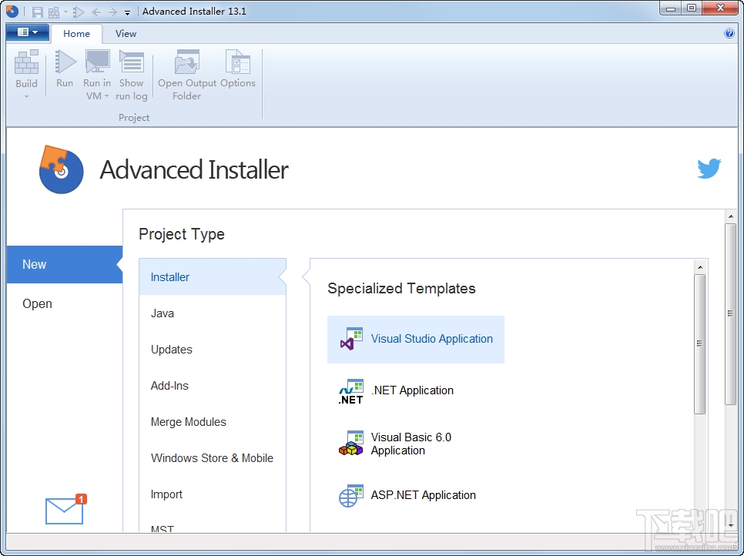Click the ASP.NET globe template icon
The width and height of the screenshot is (744, 556).
(351, 496)
